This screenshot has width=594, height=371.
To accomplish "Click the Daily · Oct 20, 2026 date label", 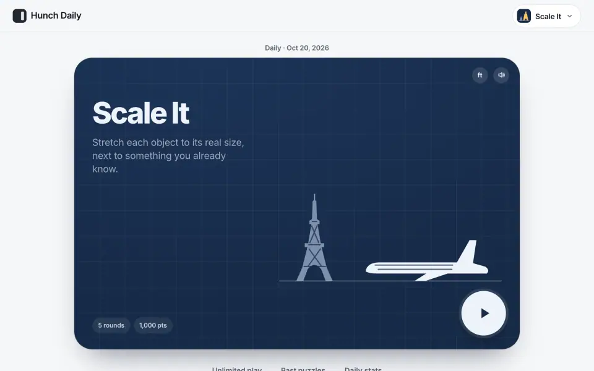I will coord(296,48).
